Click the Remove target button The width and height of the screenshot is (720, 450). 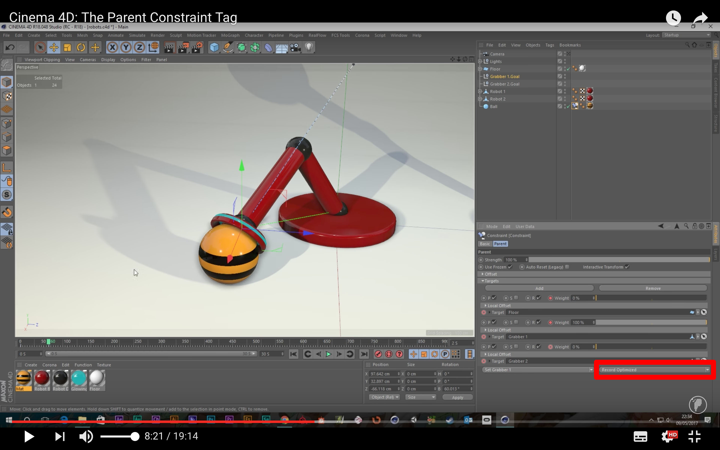[x=653, y=288]
